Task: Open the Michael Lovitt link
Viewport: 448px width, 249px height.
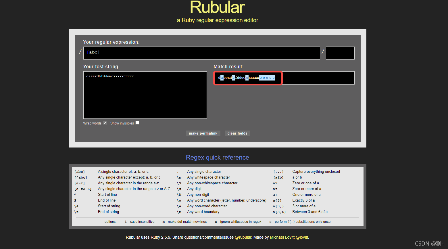Action: click(282, 237)
